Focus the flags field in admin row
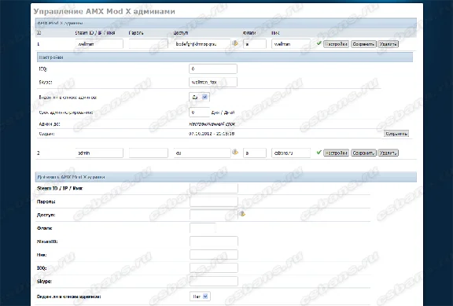 [255, 153]
